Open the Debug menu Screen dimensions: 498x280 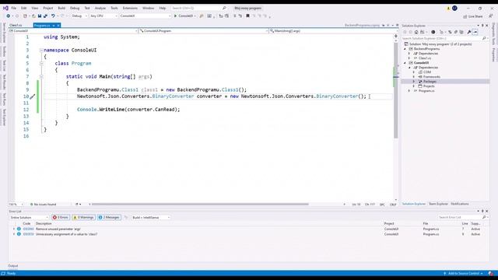tap(75, 8)
